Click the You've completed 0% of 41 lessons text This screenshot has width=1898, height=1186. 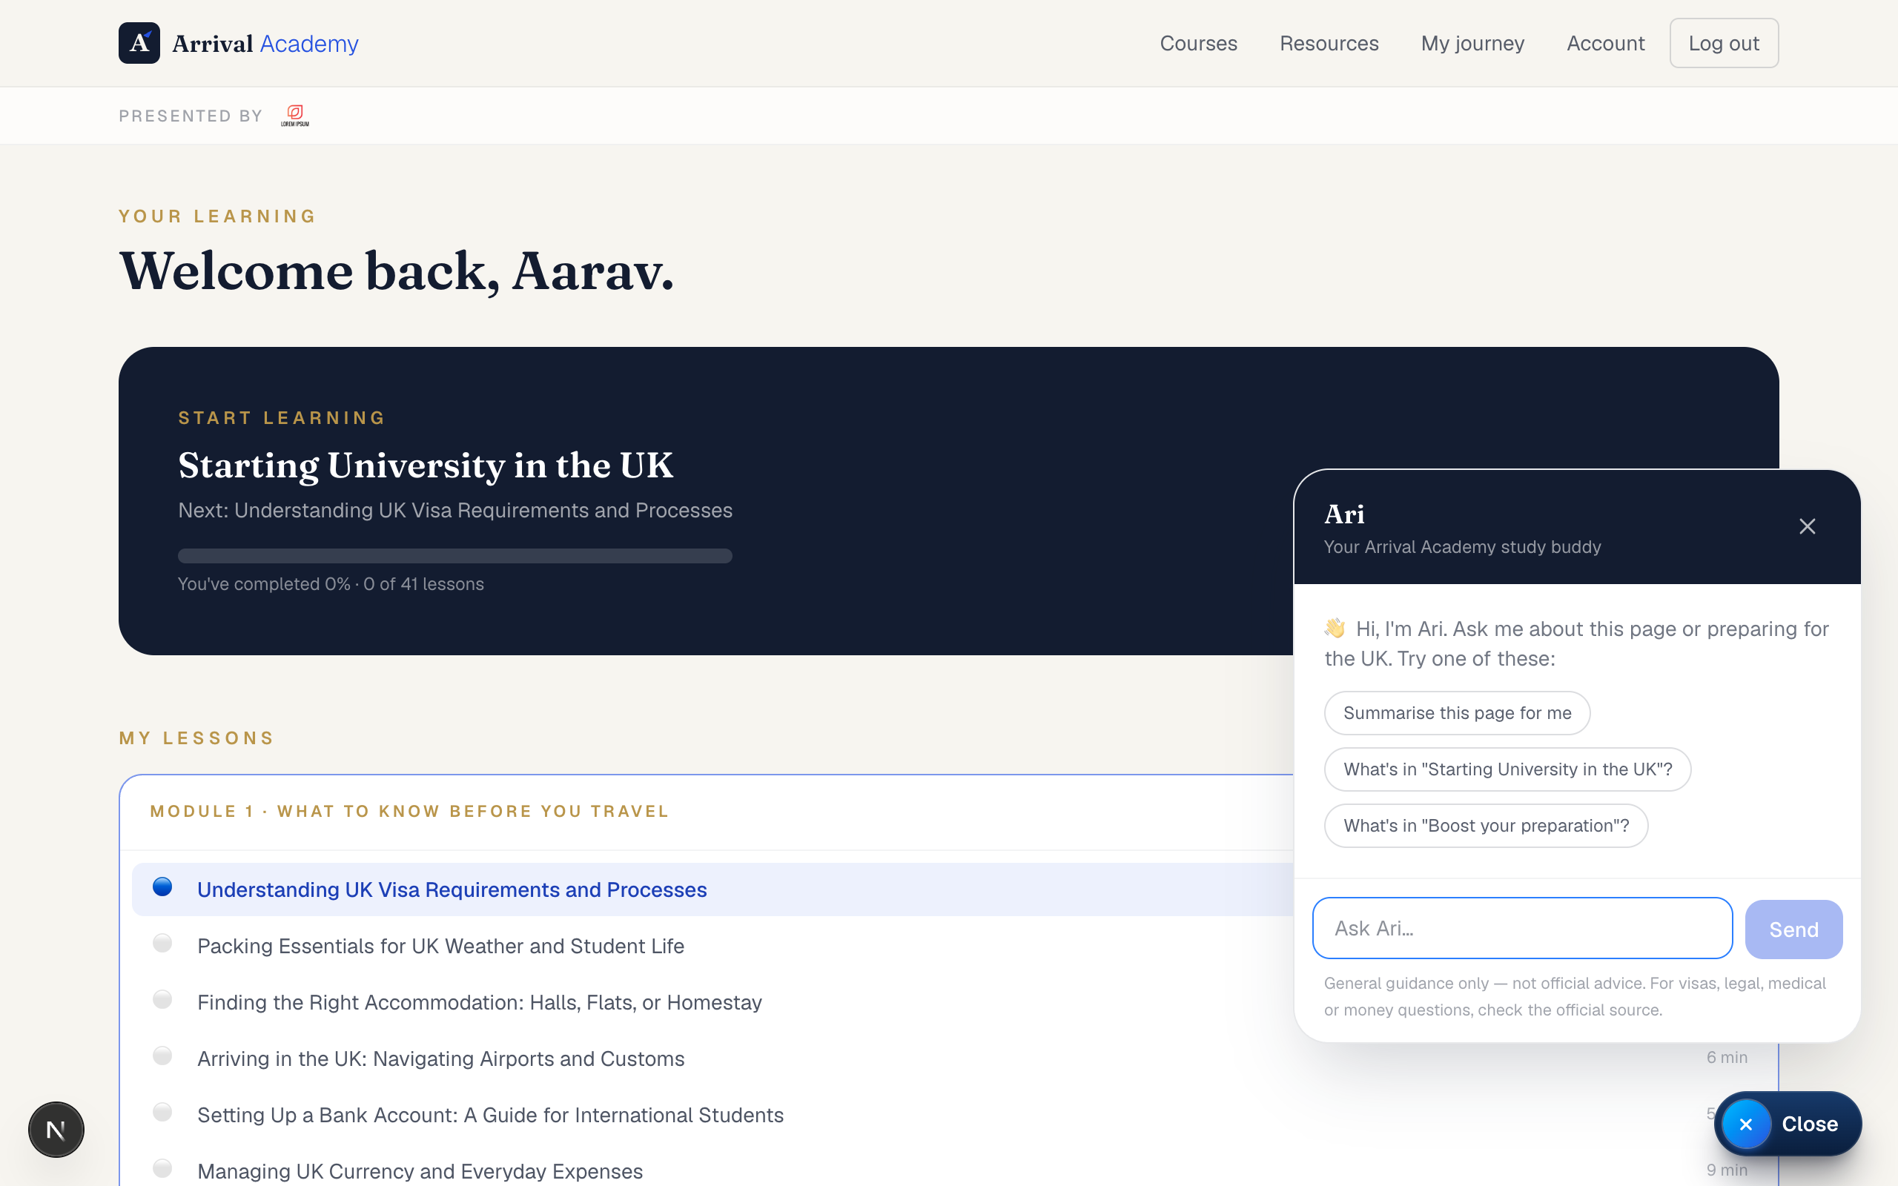(330, 584)
